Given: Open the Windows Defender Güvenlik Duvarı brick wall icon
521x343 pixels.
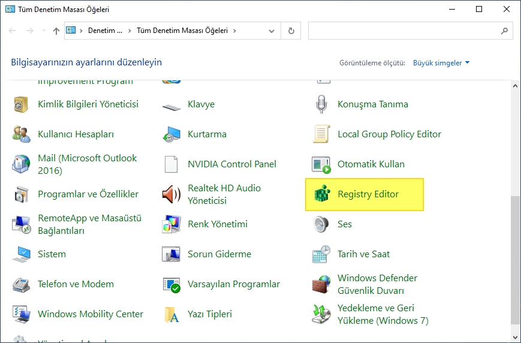Looking at the screenshot, I should [321, 284].
